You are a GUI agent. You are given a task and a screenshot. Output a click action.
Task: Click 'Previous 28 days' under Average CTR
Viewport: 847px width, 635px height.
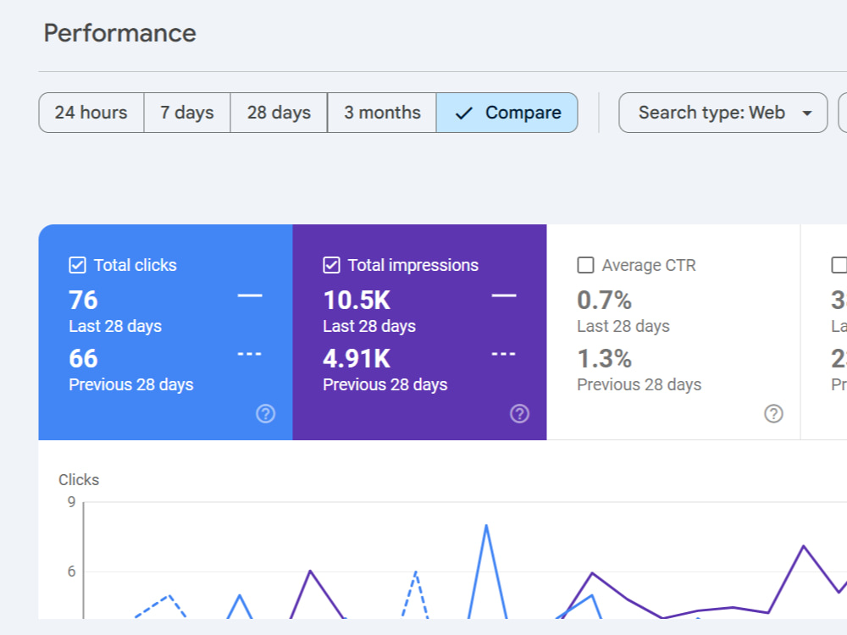[x=639, y=384]
